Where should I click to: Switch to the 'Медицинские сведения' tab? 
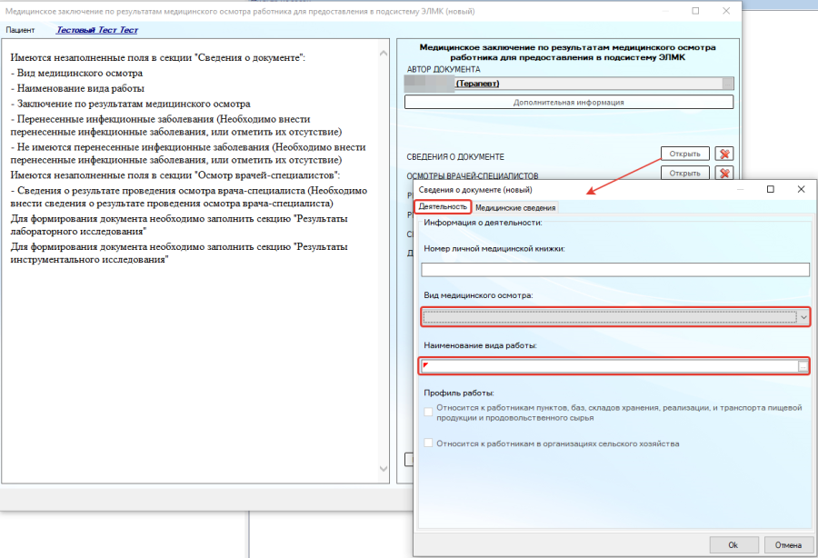[x=515, y=207]
